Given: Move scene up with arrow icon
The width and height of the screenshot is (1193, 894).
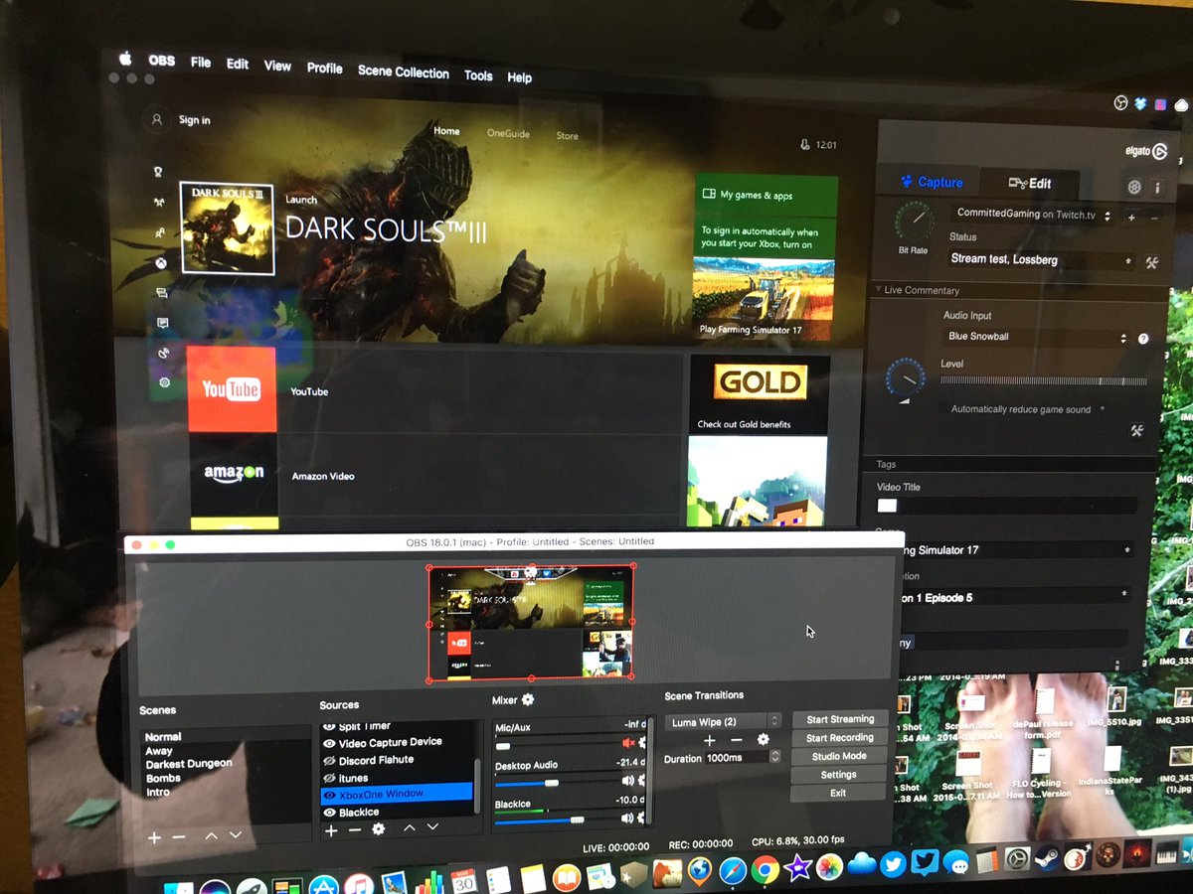Looking at the screenshot, I should tap(211, 836).
